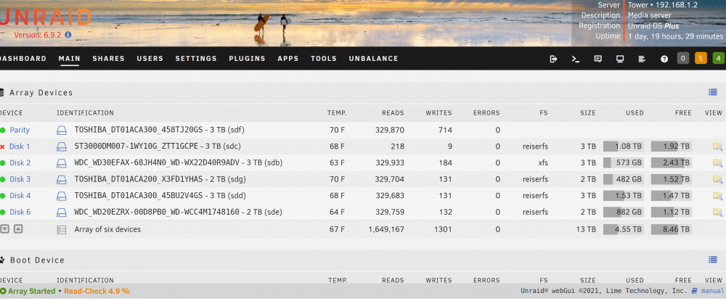This screenshot has width=726, height=301.
Task: Open the Dashboard tab
Action: click(23, 59)
